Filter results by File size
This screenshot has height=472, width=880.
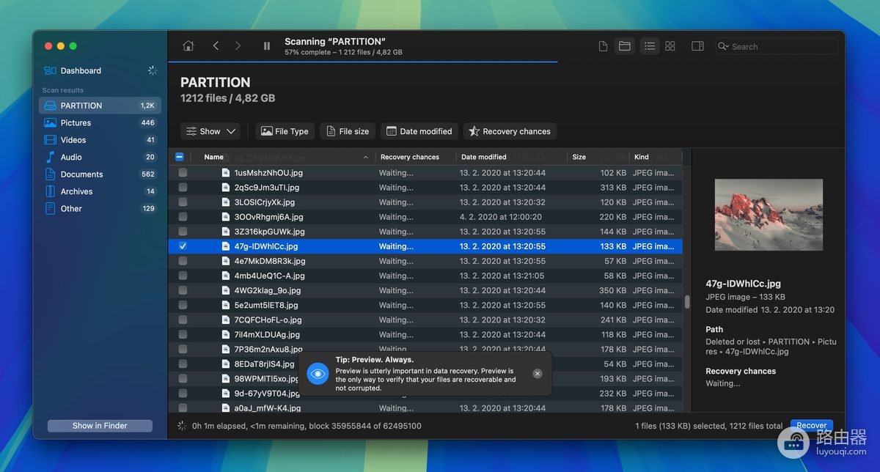tap(348, 131)
